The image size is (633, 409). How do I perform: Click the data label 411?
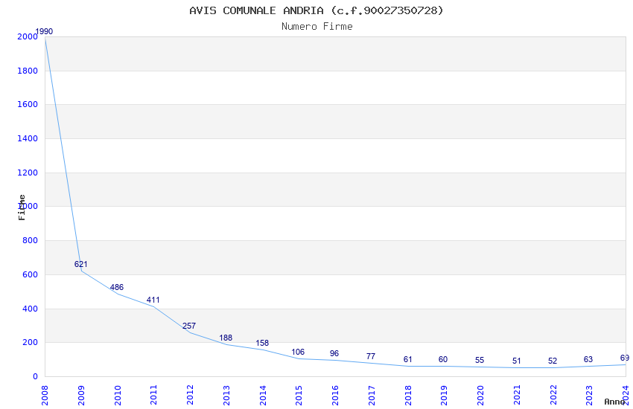pos(153,300)
